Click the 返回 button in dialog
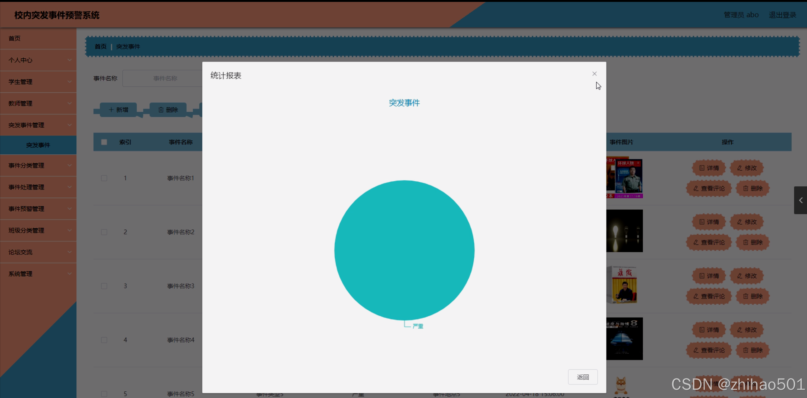This screenshot has width=807, height=398. tap(582, 377)
